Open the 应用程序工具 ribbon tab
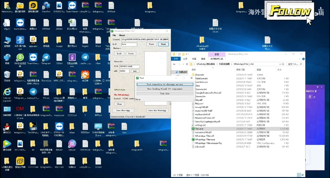This screenshot has height=178, width=330. pos(217,59)
